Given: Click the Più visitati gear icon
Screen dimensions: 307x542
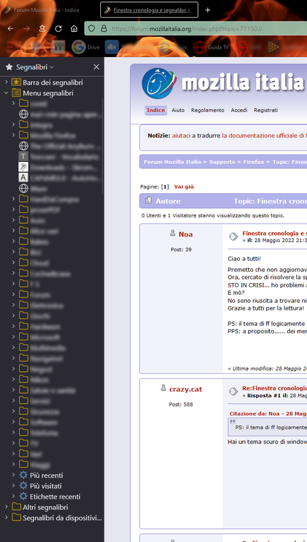Looking at the screenshot, I should click(23, 486).
